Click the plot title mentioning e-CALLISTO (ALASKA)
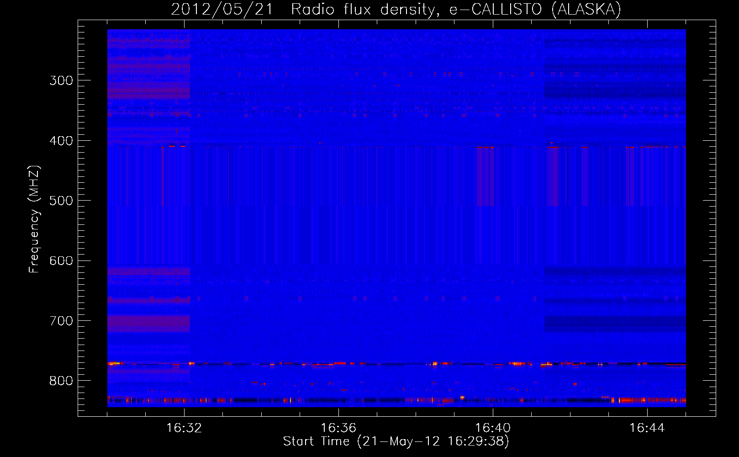This screenshot has width=739, height=457. coord(396,10)
